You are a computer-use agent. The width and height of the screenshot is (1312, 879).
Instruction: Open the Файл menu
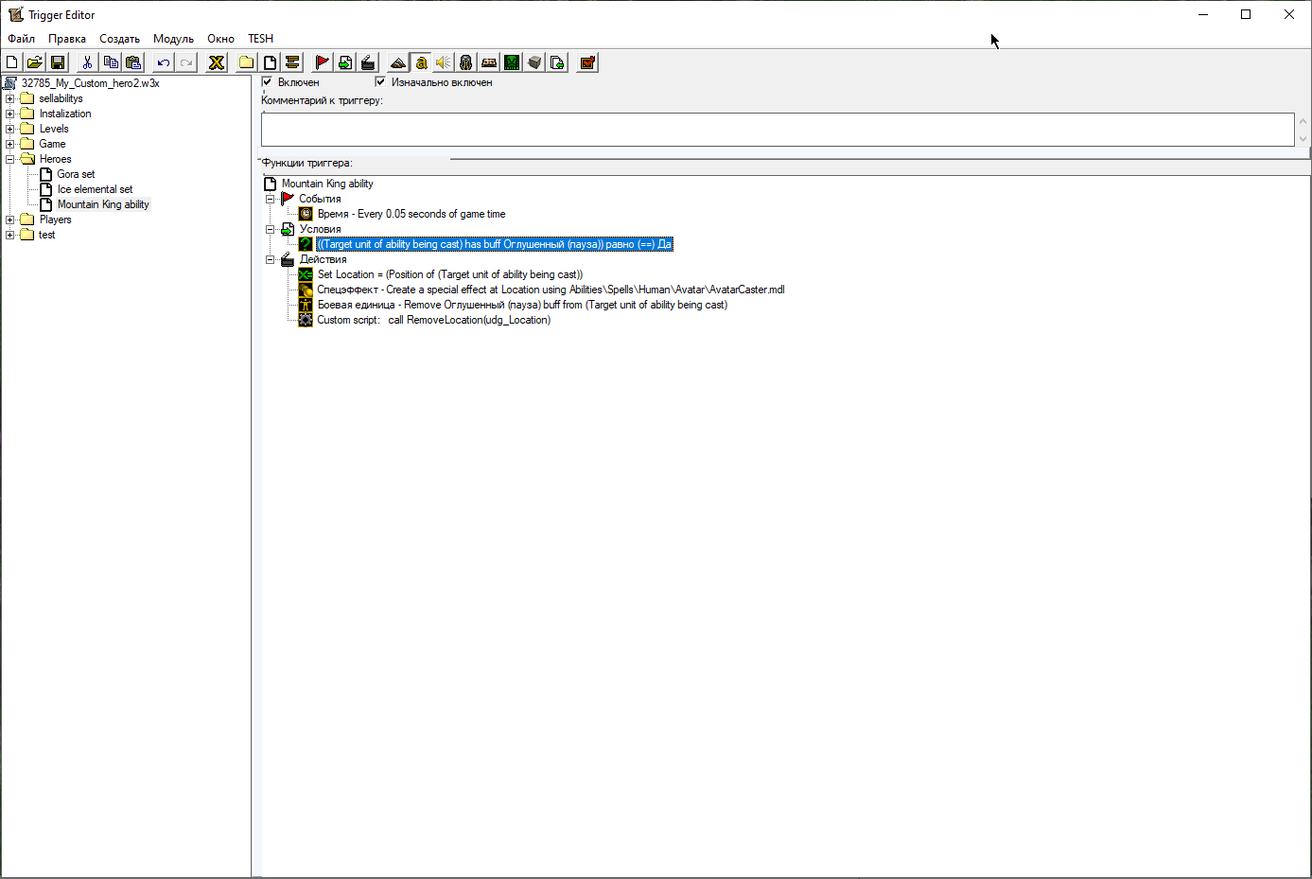tap(21, 39)
